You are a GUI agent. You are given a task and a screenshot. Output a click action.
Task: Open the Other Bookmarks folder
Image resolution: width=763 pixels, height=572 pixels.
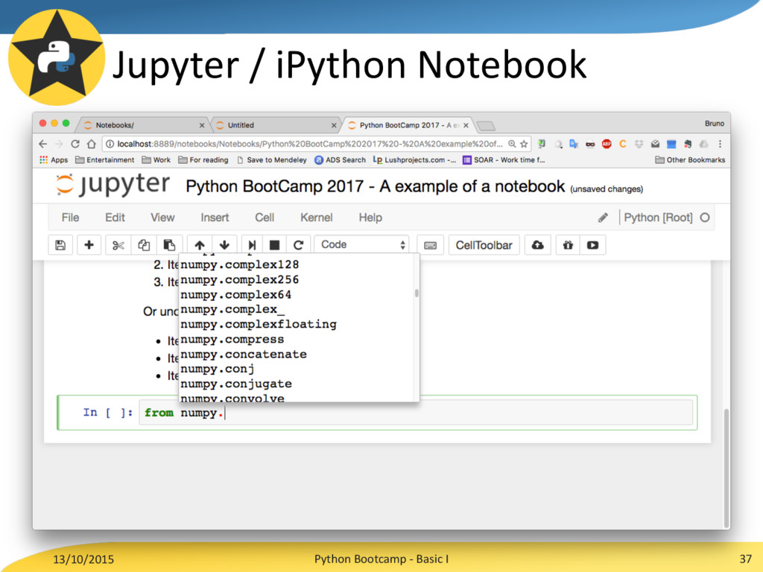tap(690, 159)
